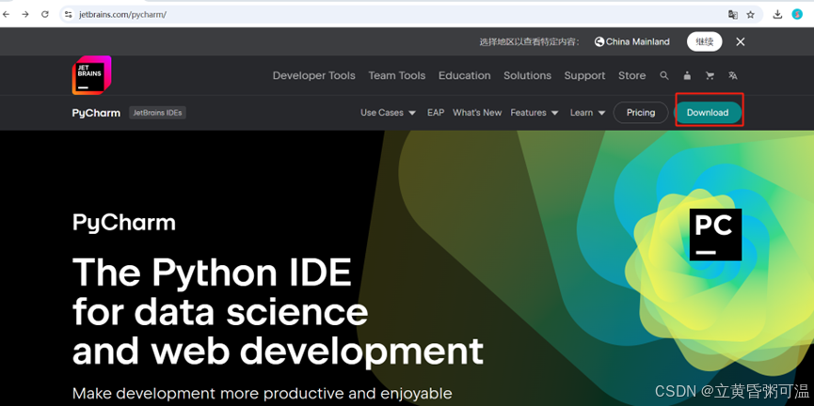Open the Solutions menu

pos(527,76)
